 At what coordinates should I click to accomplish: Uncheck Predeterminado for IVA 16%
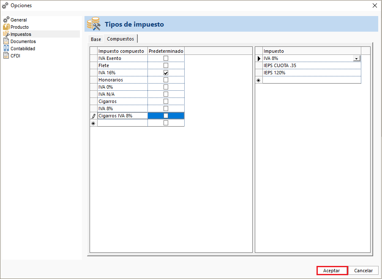(x=166, y=73)
